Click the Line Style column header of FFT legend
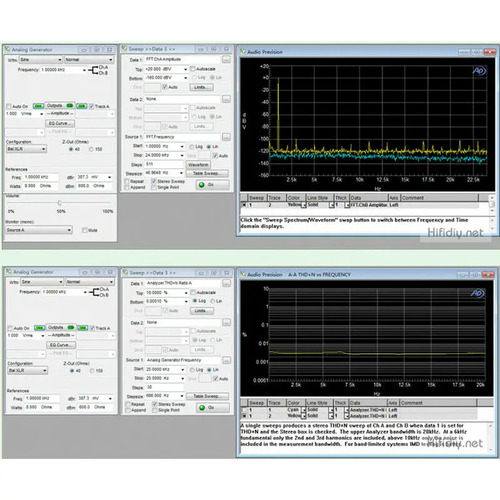Screen dimensions: 500x500 coord(320,198)
